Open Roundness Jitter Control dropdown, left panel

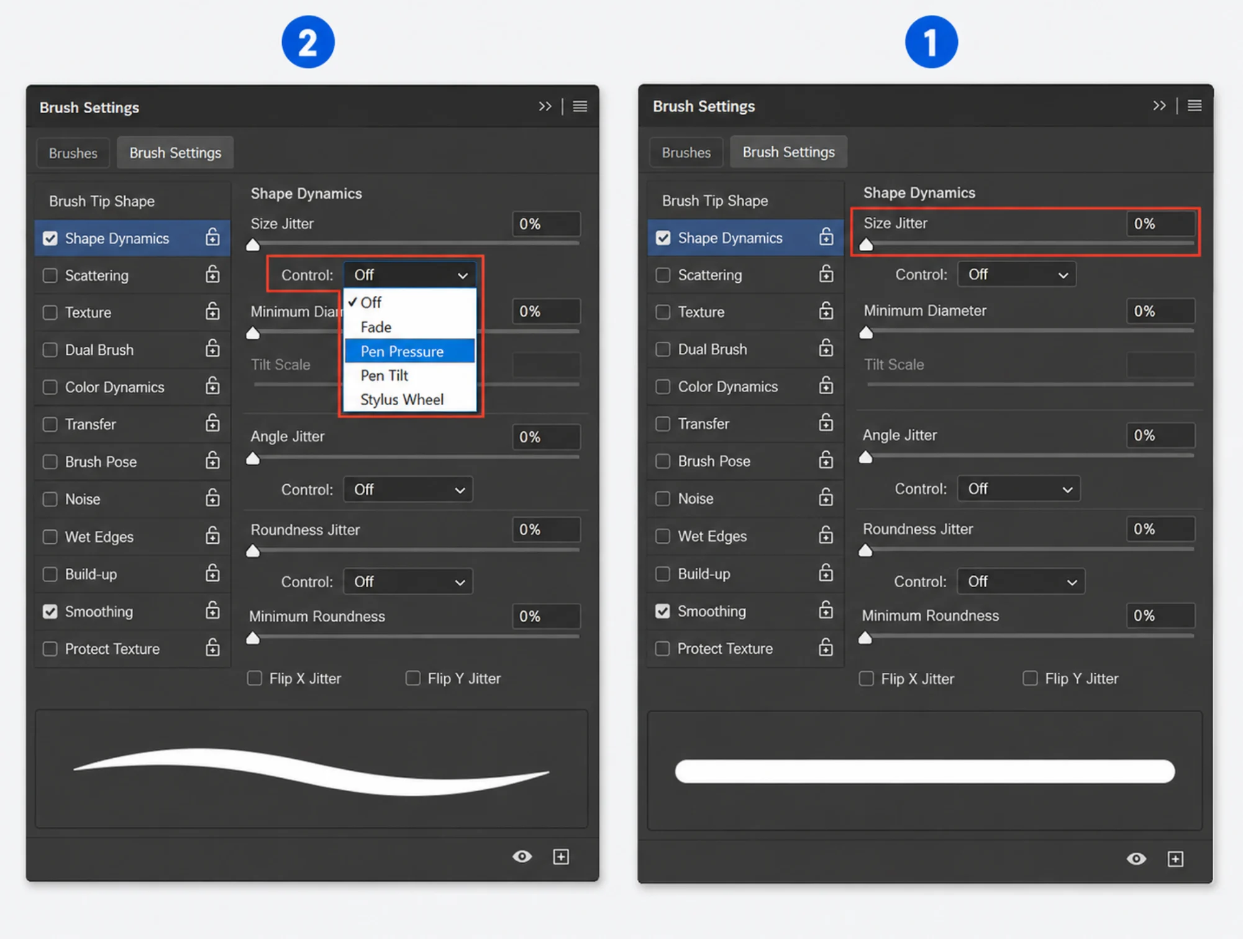click(408, 582)
